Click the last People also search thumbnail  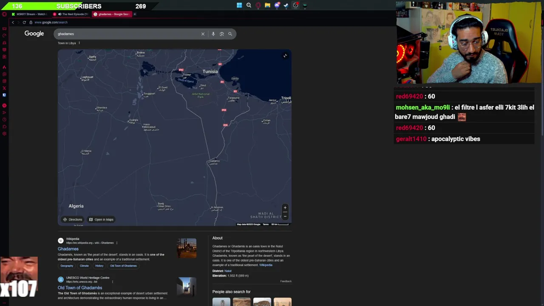283,302
